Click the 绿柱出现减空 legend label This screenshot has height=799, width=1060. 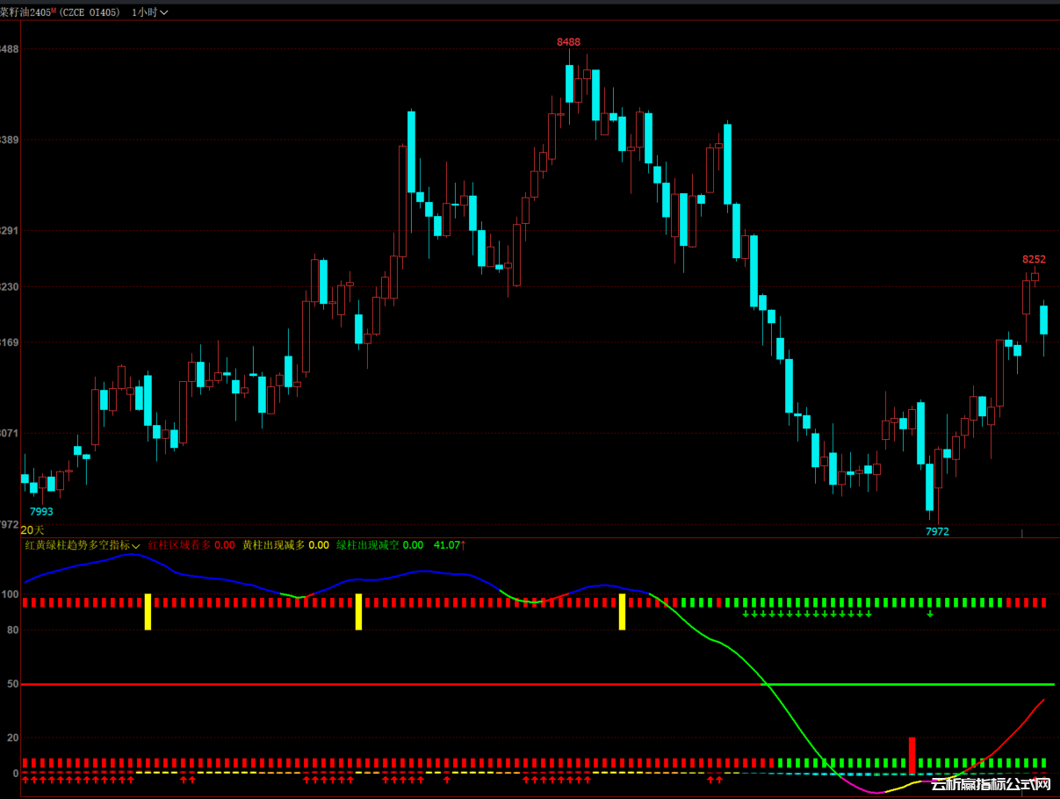tap(368, 545)
